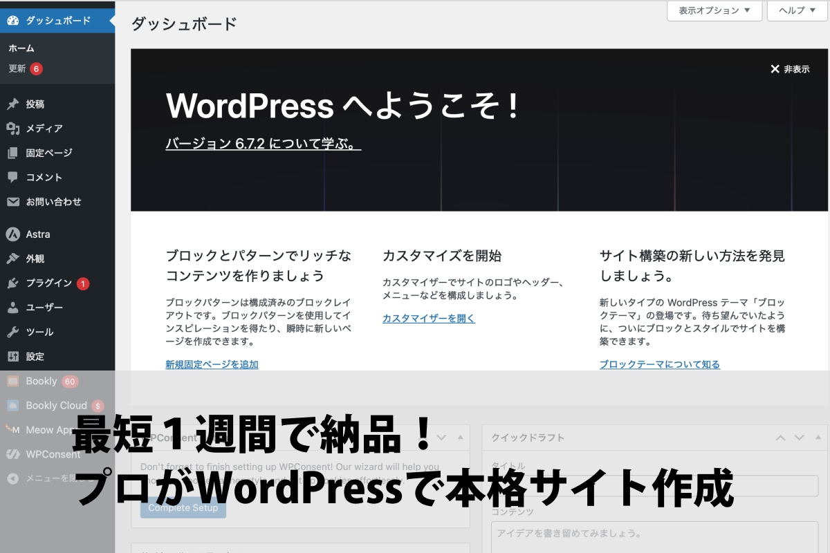Screen dimensions: 830x553
Task: Open the 設定 sliders icon
Action: click(12, 357)
